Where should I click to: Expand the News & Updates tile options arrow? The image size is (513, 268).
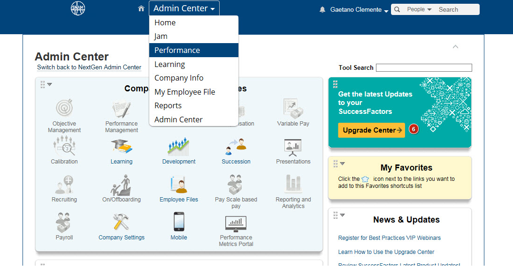pyautogui.click(x=343, y=215)
